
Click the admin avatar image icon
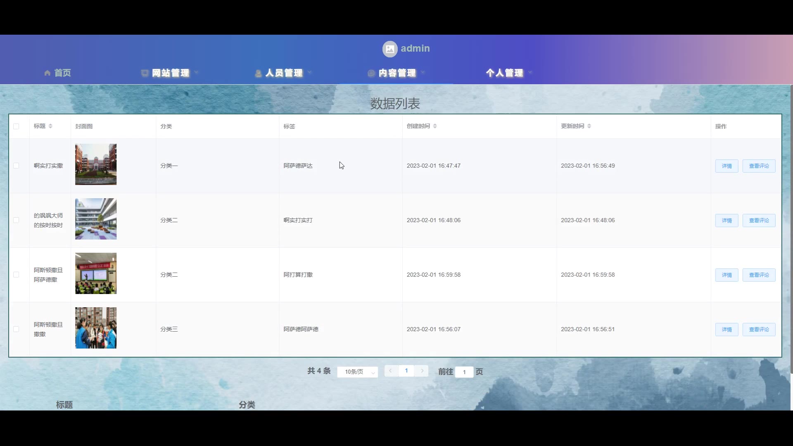click(x=389, y=49)
